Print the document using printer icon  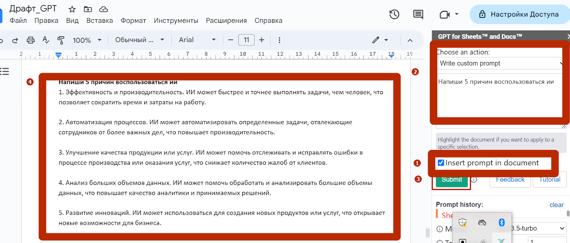pyautogui.click(x=31, y=40)
